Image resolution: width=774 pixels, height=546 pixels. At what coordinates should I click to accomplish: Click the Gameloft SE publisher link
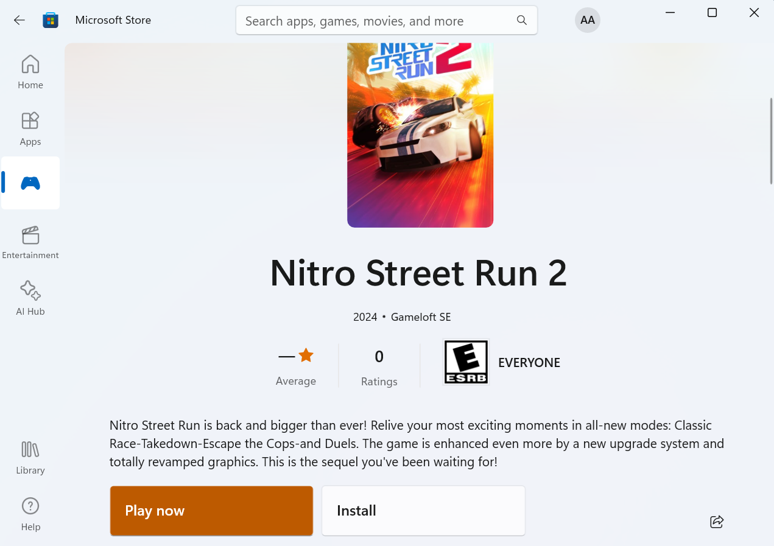tap(421, 317)
